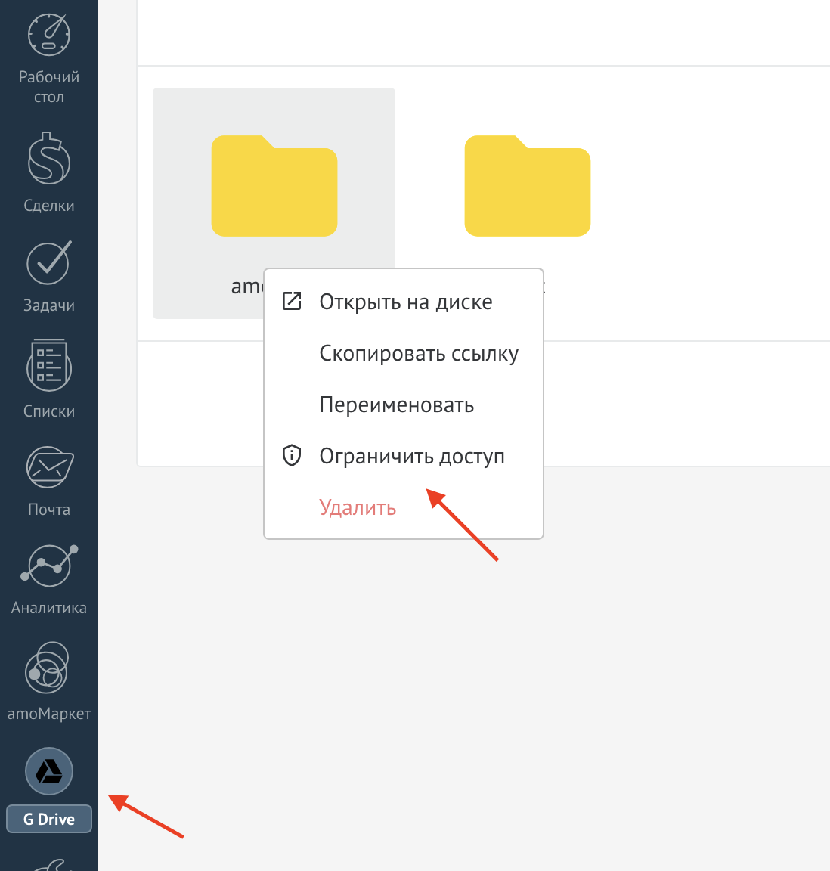
Task: Open the Списки list icon
Action: pos(49,365)
